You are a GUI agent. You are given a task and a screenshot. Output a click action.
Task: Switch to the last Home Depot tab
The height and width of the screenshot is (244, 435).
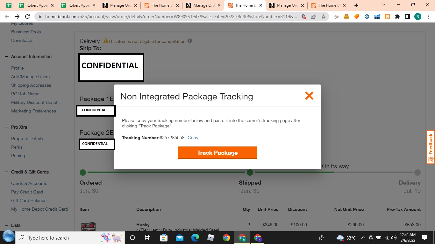pyautogui.click(x=328, y=5)
